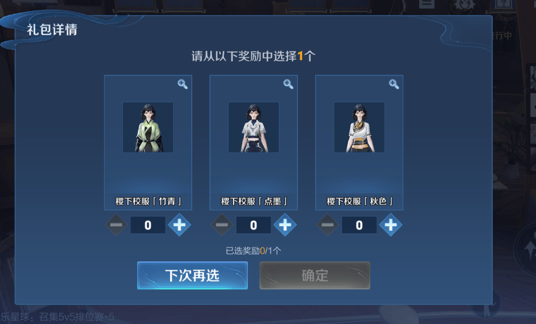
Task: Reduce 稷下校服「秋色」 count with minus button
Action: click(328, 225)
